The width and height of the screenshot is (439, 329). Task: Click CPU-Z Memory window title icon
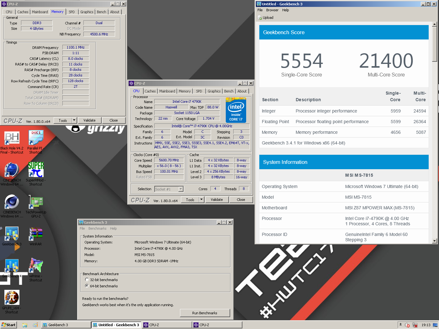pyautogui.click(x=4, y=4)
